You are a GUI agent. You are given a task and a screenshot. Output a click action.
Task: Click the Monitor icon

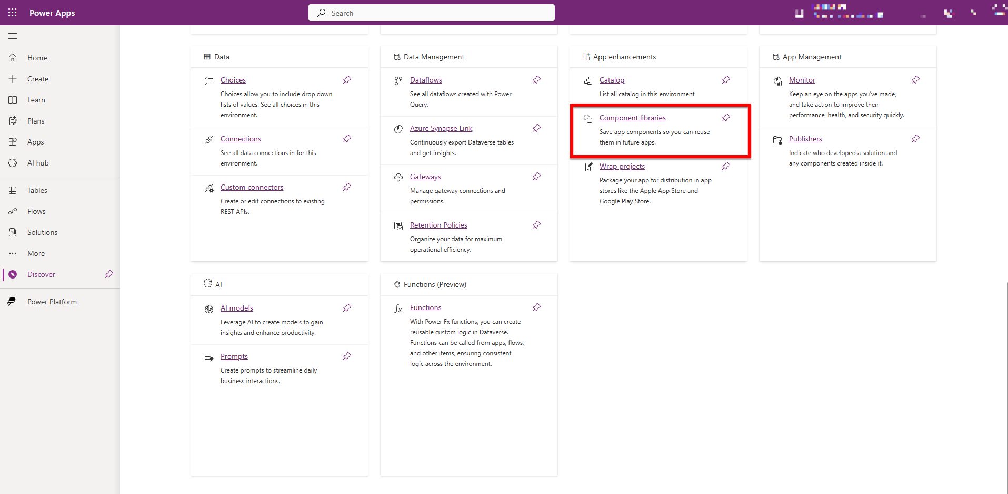coord(777,81)
